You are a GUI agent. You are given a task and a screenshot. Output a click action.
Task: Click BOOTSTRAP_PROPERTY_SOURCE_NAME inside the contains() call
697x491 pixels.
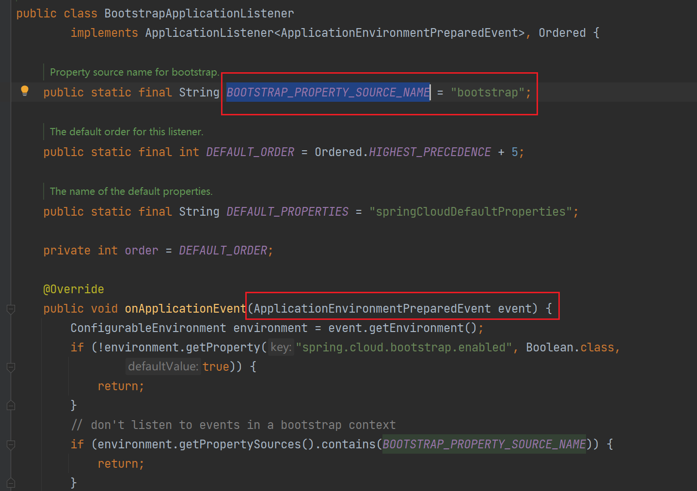(484, 444)
